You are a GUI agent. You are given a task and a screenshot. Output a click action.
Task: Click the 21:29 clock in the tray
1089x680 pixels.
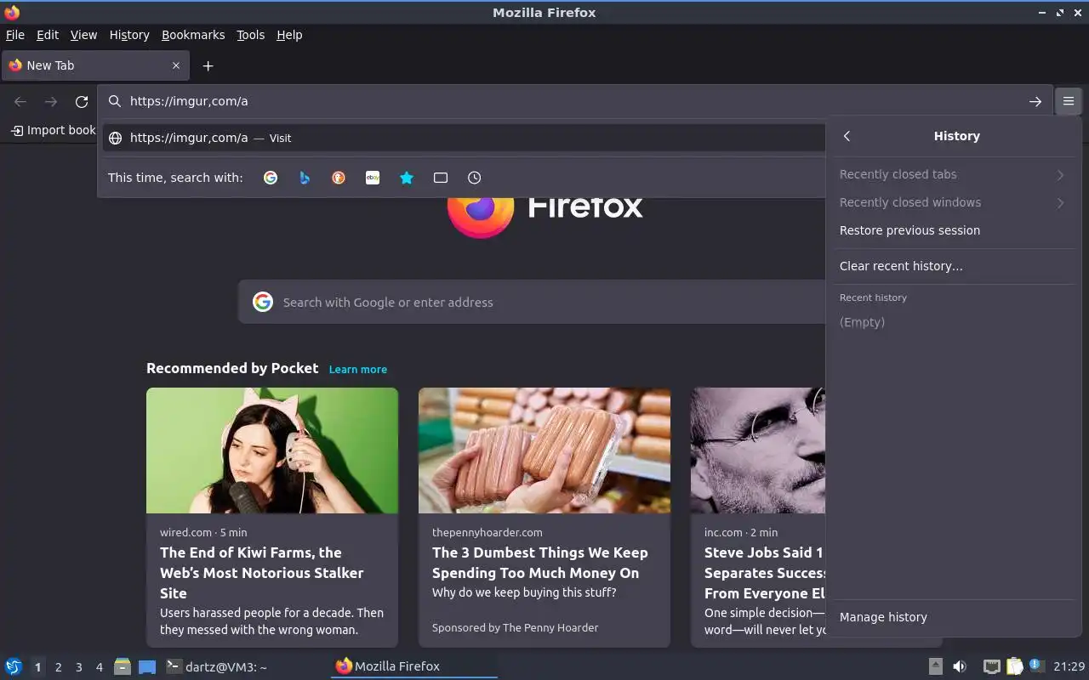[x=1069, y=666]
